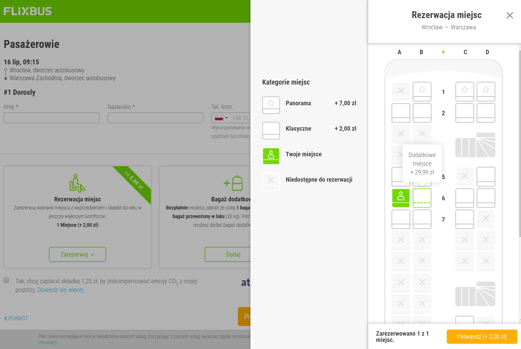Click the seat reservation passenger icon
This screenshot has width=521, height=349.
[77, 183]
